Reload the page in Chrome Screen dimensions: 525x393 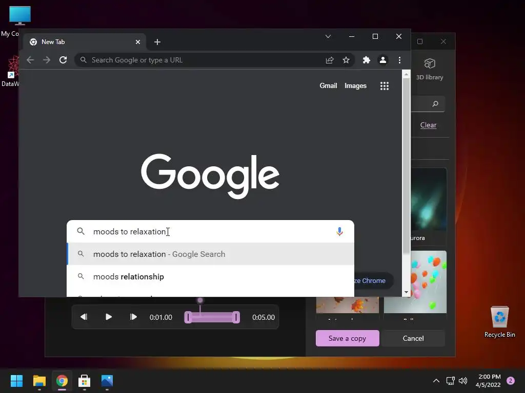click(63, 60)
